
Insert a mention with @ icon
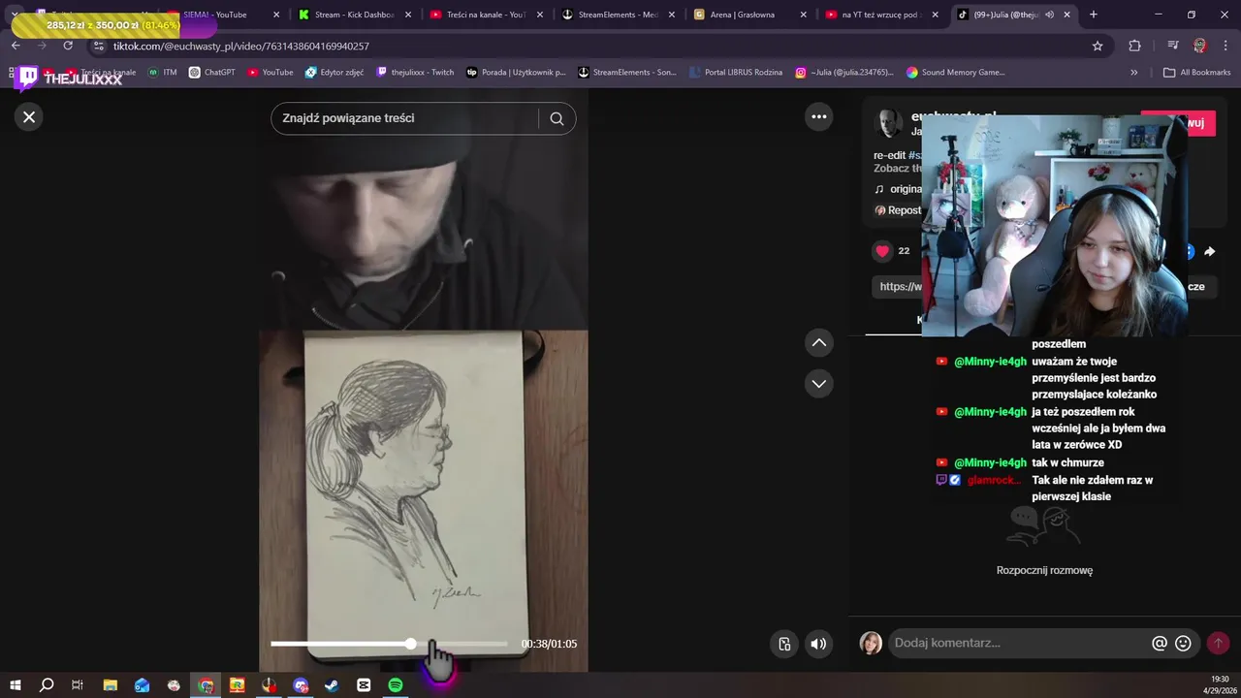1160,643
